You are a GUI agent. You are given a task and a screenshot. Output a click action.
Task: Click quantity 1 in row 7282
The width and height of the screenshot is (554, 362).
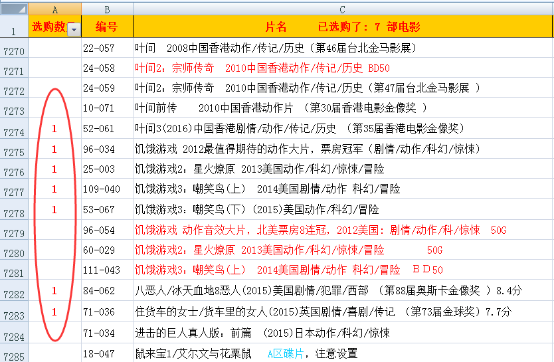coord(54,290)
